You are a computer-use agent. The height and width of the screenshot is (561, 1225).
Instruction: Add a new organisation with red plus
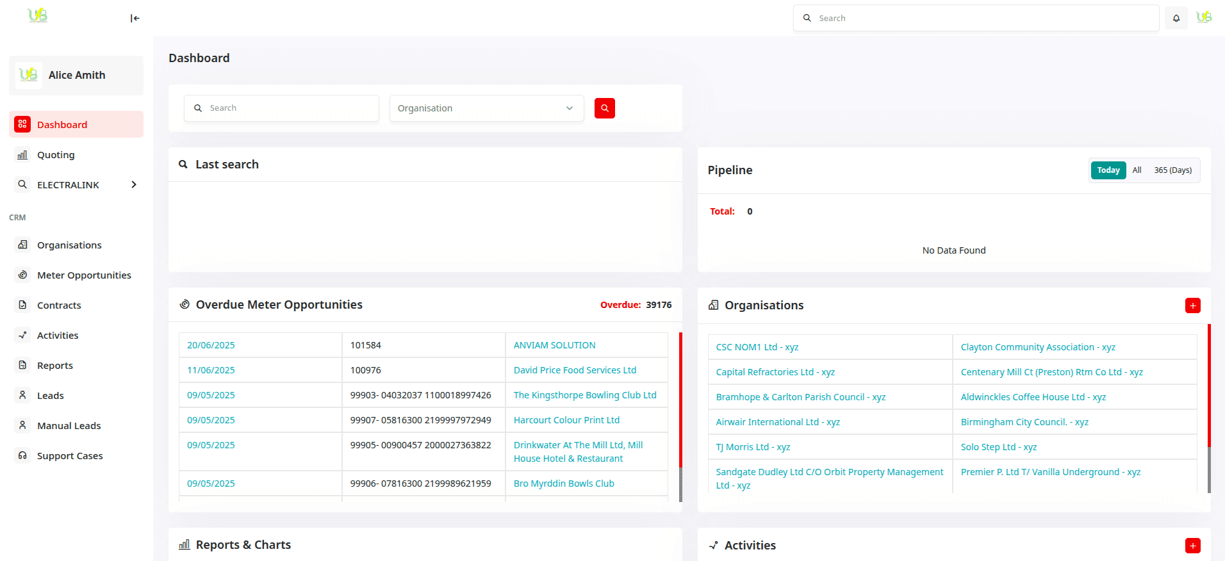[x=1193, y=305]
